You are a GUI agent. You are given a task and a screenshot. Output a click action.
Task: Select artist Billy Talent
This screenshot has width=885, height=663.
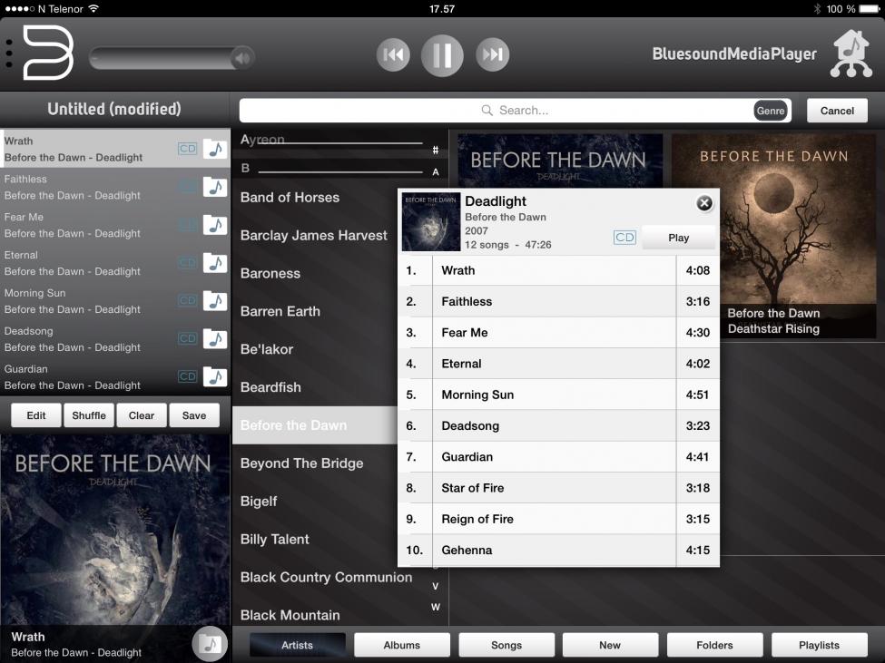[315, 540]
